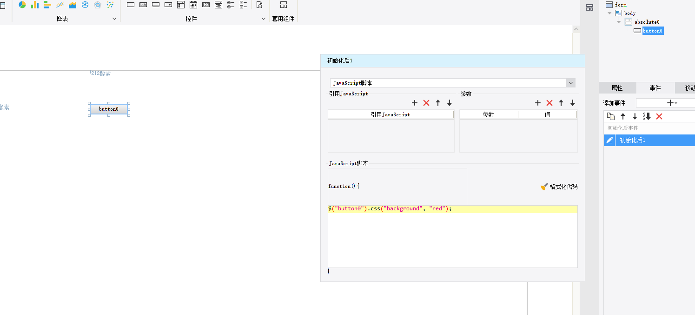Select the area chart icon
695x315 pixels.
(73, 5)
